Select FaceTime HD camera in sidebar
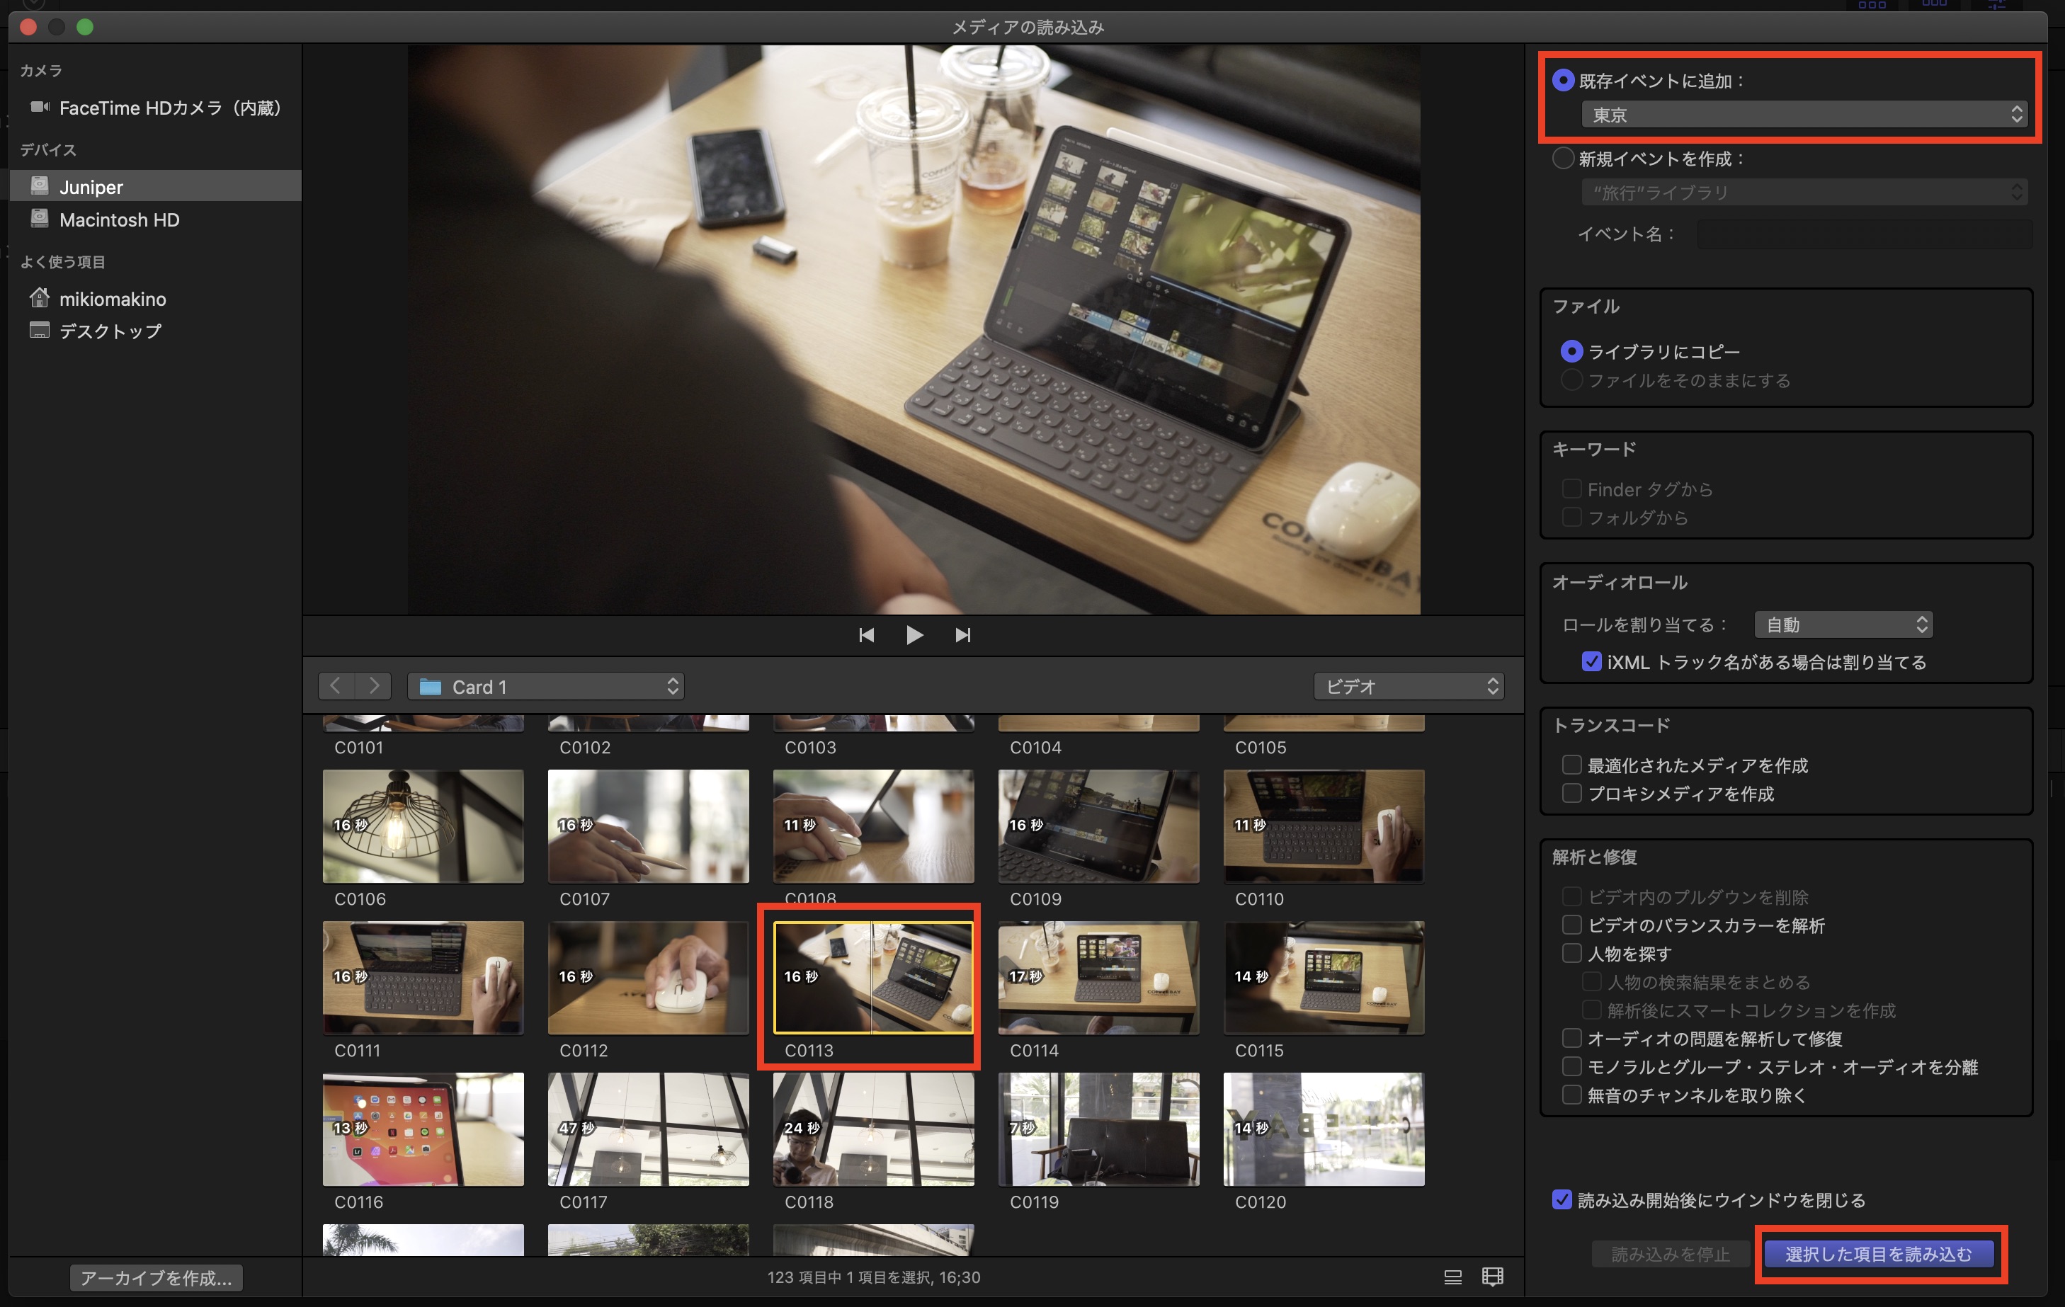Viewport: 2065px width, 1307px height. [169, 108]
